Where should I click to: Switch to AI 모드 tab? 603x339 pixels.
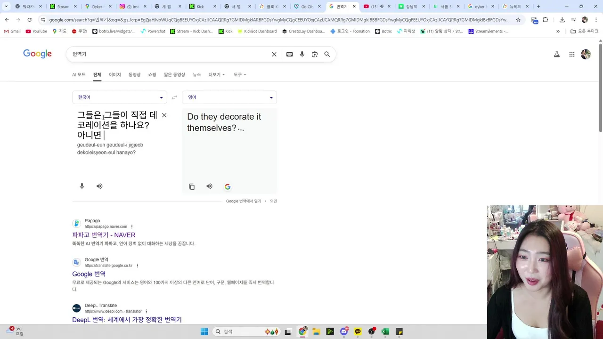tap(79, 74)
